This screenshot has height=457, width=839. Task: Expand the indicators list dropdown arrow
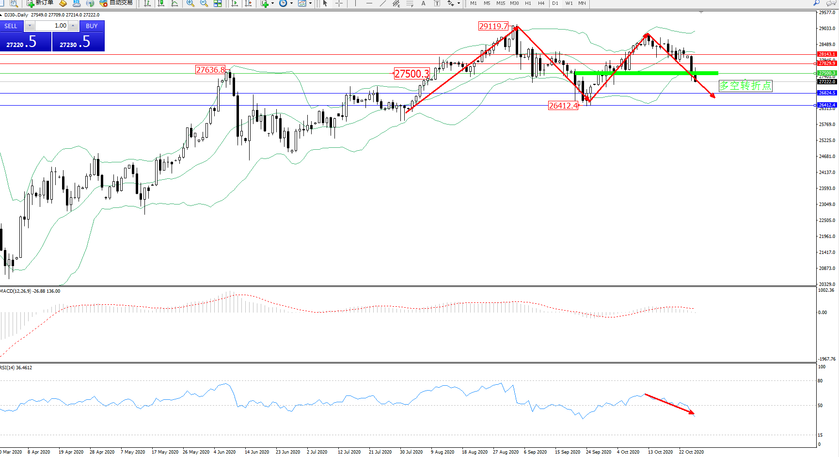pos(272,3)
